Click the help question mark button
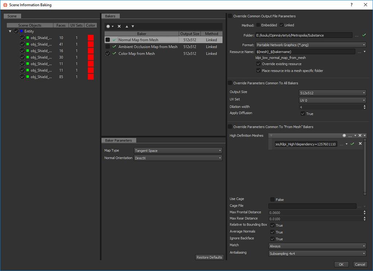This screenshot has width=373, height=271. (351, 5)
